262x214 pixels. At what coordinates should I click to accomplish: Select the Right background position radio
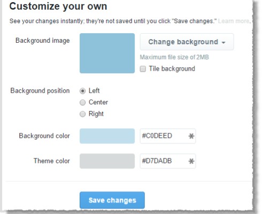(82, 114)
